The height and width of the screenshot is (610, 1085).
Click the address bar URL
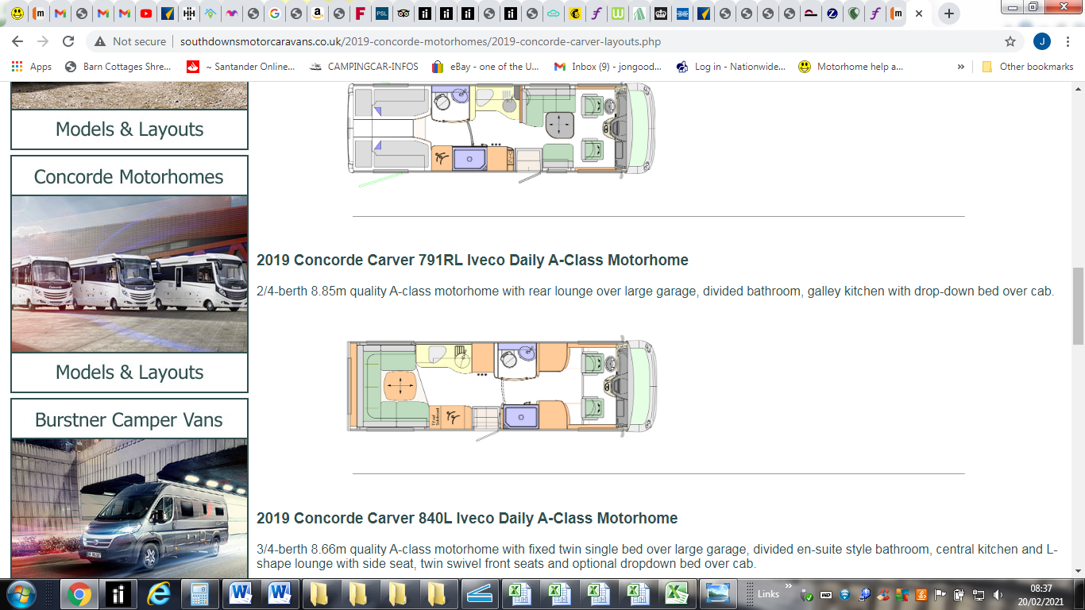[x=420, y=41]
